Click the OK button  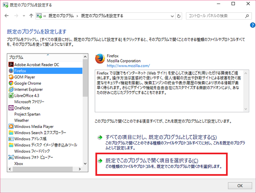240,186
